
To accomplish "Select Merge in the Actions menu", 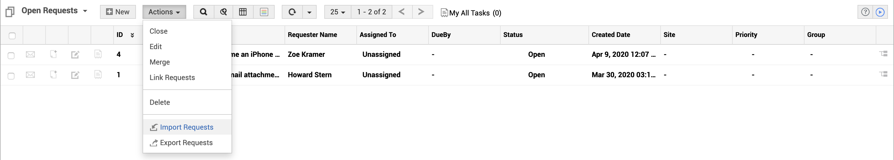I will coord(160,62).
